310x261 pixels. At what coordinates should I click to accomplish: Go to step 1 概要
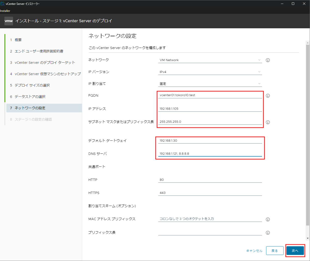pos(44,40)
